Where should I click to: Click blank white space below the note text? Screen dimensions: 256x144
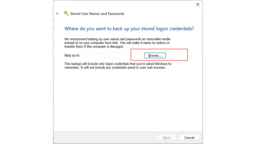coord(127,100)
